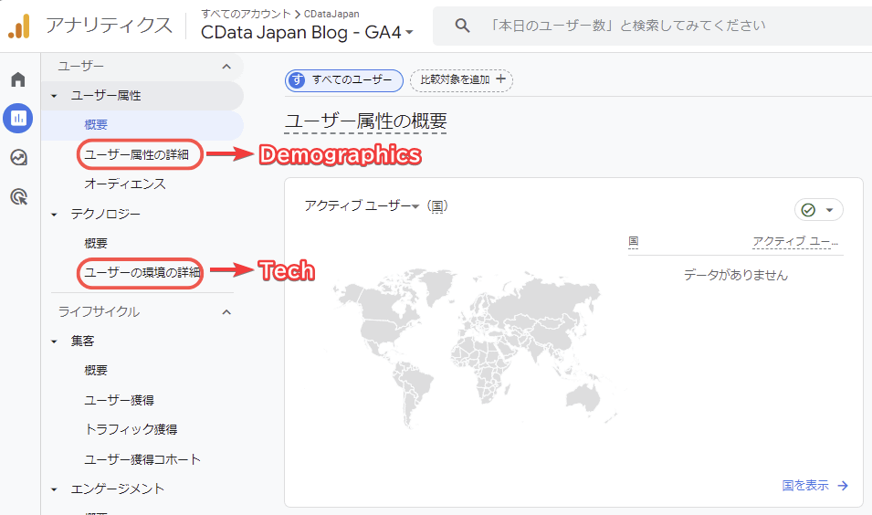Open ユーザー獲得コホート report
The height and width of the screenshot is (515, 872).
click(x=142, y=459)
